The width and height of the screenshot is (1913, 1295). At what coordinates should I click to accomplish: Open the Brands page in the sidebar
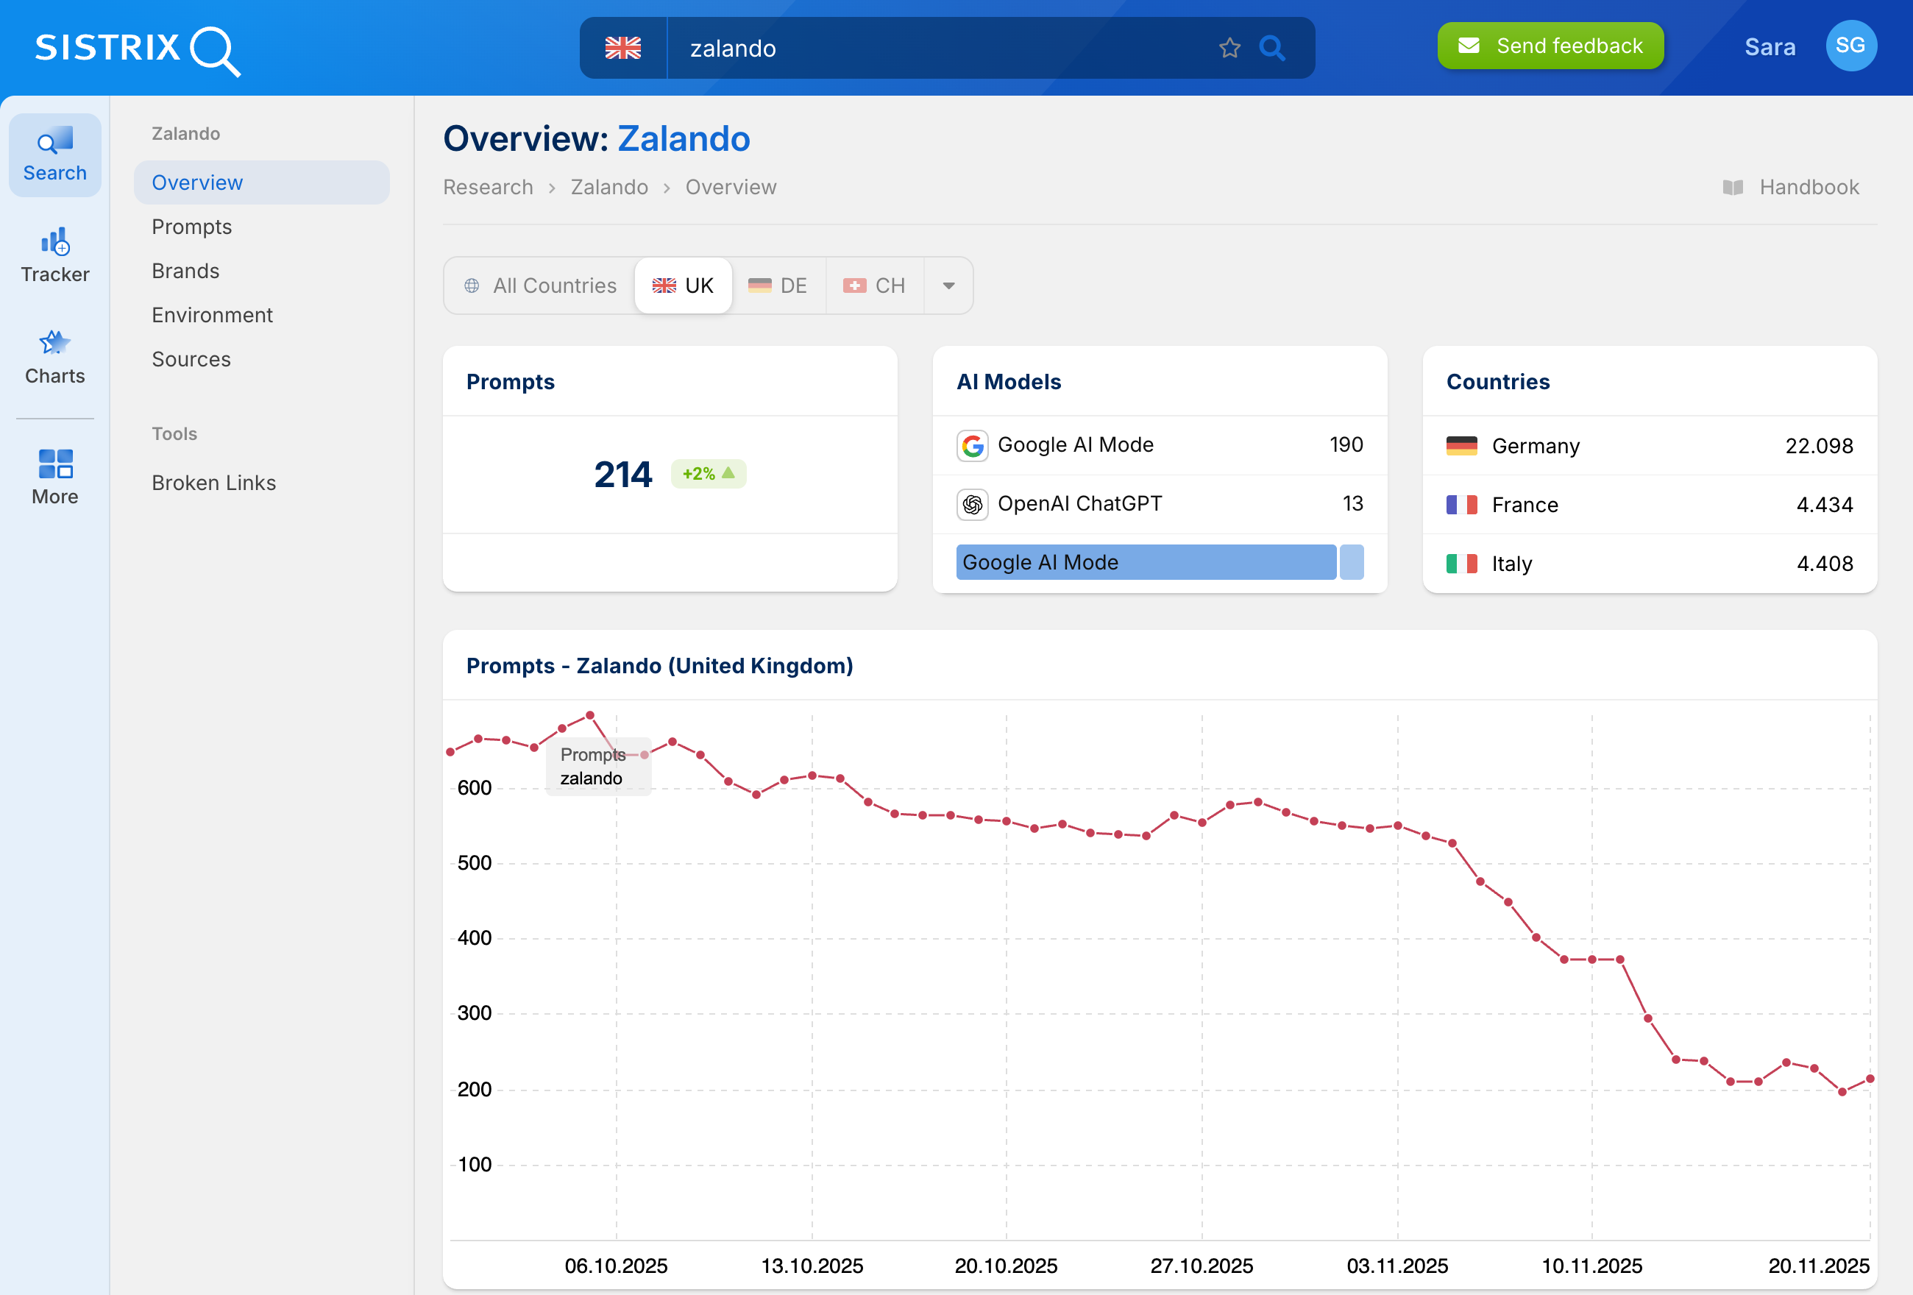click(185, 270)
